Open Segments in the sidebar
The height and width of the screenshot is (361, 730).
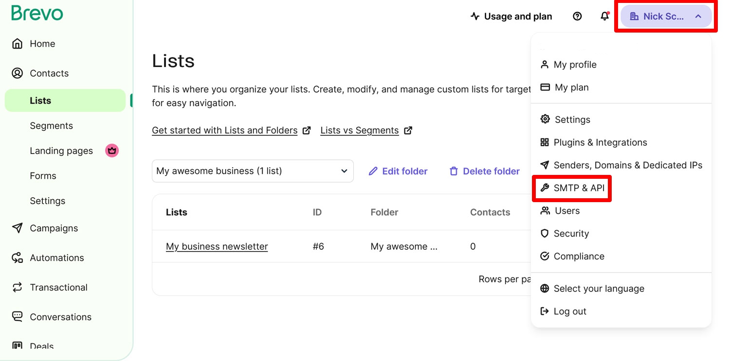tap(51, 126)
